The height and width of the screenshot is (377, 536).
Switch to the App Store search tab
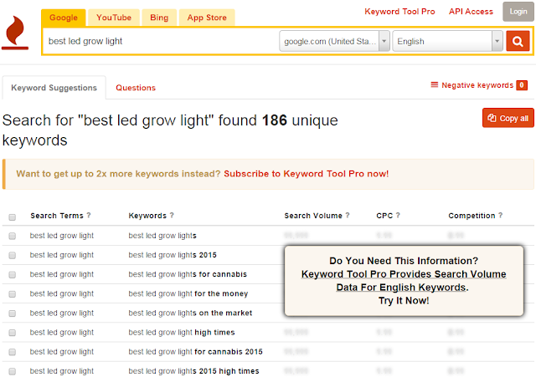pos(207,18)
